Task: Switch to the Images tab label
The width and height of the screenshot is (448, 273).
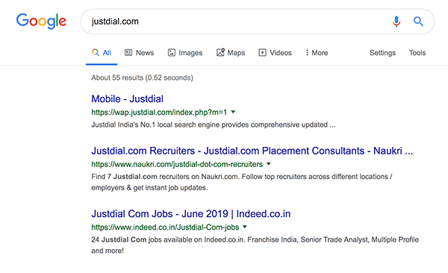Action: point(190,53)
